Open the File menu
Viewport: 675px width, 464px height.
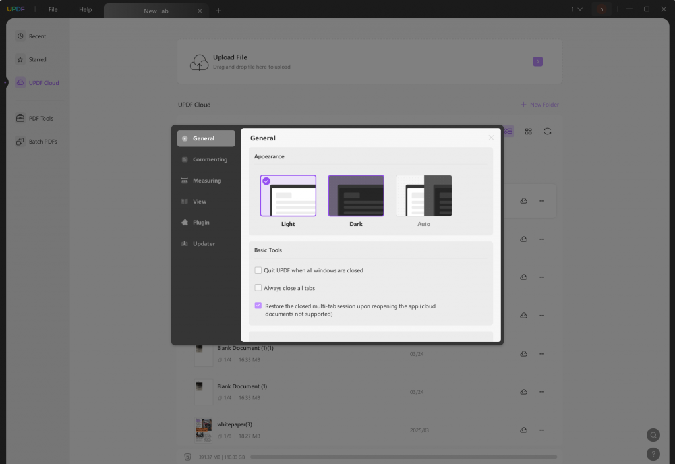point(52,9)
